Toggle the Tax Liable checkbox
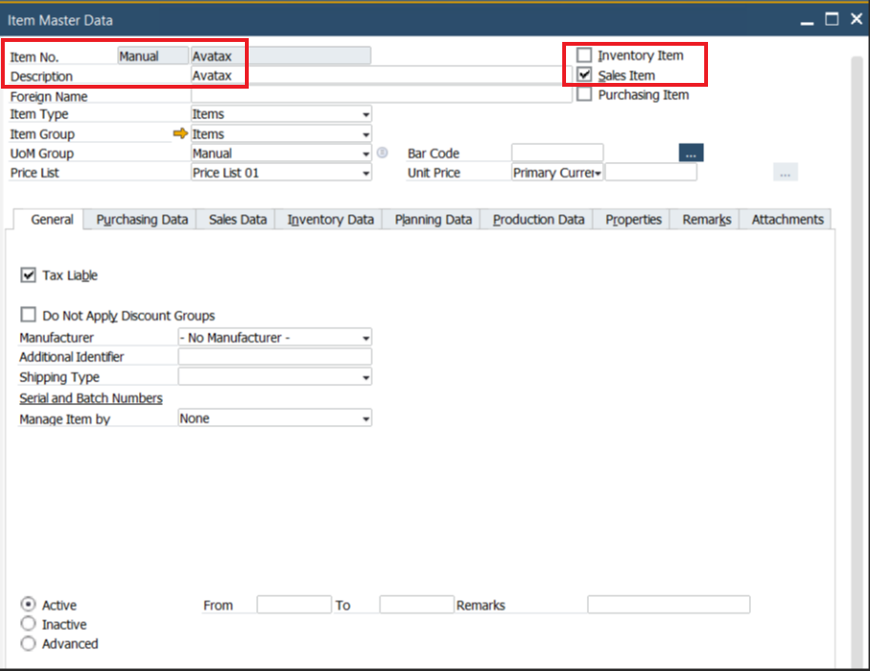870x671 pixels. tap(28, 274)
